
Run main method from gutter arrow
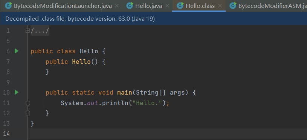pyautogui.click(x=17, y=92)
